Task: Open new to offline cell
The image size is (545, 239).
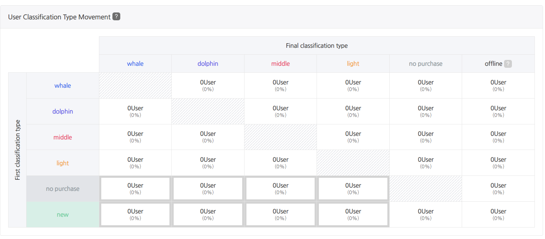Action: pos(498,214)
